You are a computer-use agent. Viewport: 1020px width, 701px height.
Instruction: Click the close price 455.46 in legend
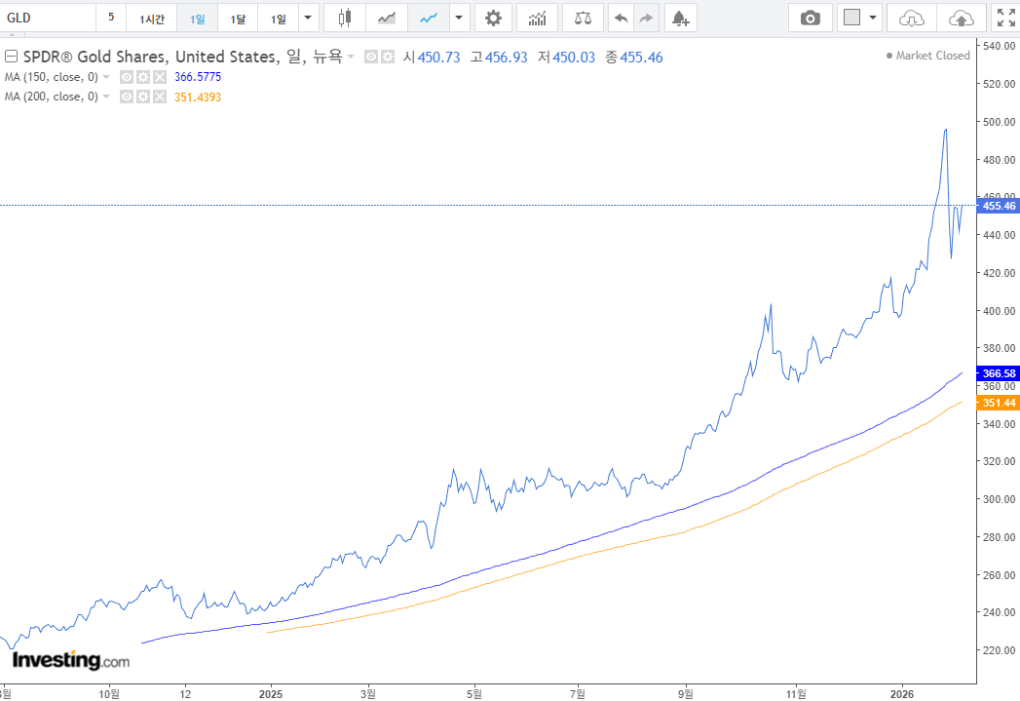point(641,58)
